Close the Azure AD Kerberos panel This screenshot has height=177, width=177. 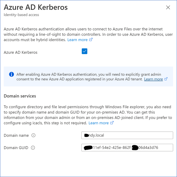pos(168,7)
